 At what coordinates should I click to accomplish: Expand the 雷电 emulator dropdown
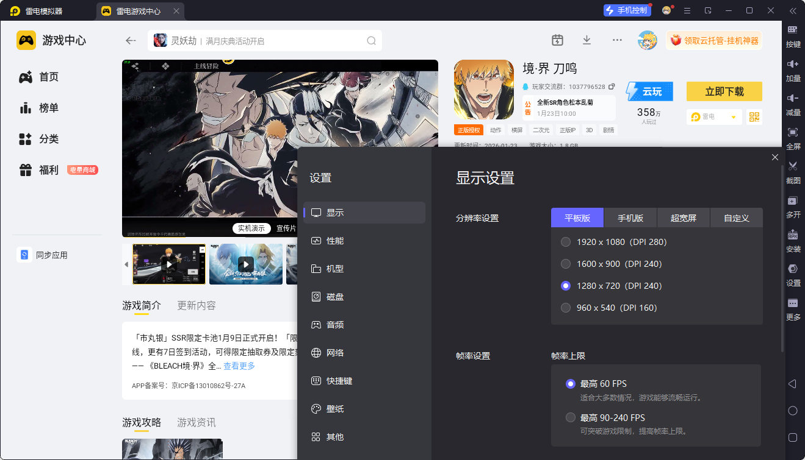click(713, 117)
